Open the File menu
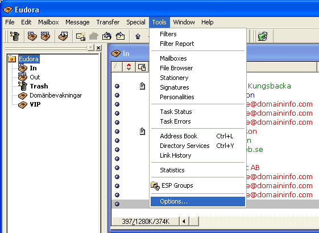The height and width of the screenshot is (233, 319). tap(10, 22)
